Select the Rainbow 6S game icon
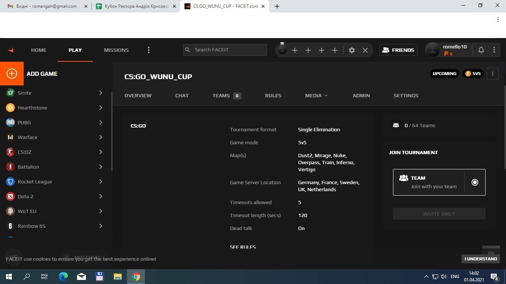This screenshot has width=506, height=284. coord(10,226)
